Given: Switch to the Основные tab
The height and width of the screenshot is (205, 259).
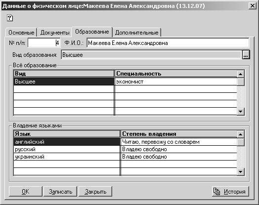Looking at the screenshot, I should [x=21, y=33].
